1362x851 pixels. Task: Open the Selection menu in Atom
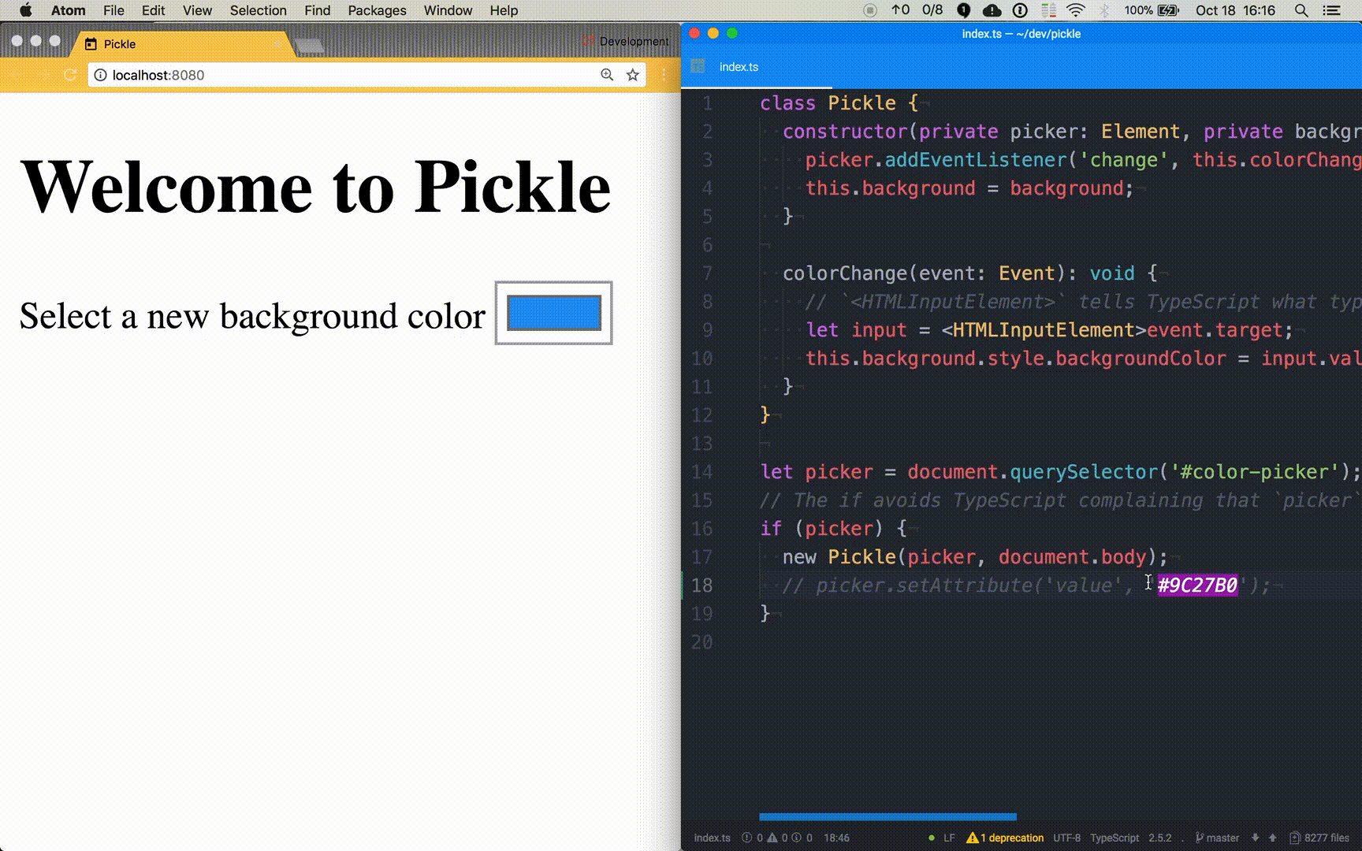pyautogui.click(x=258, y=10)
